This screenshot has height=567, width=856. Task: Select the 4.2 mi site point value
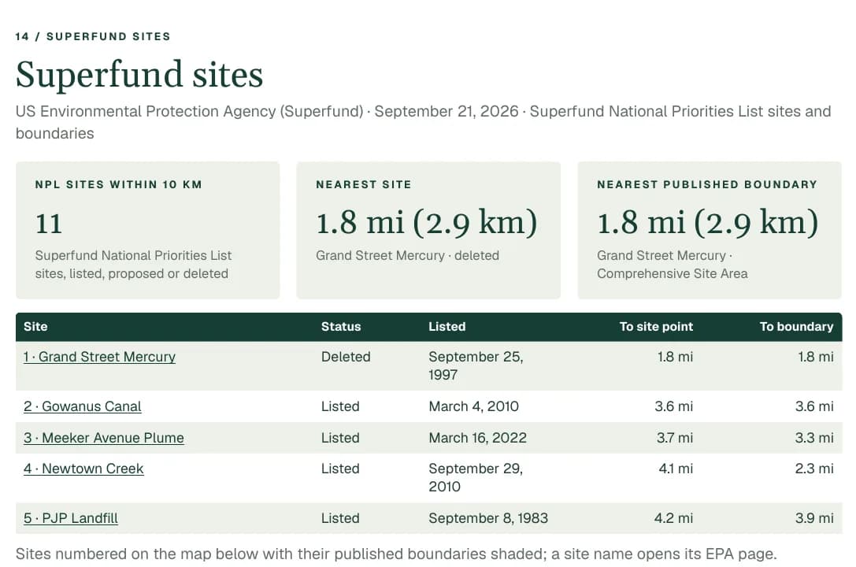[x=673, y=518]
